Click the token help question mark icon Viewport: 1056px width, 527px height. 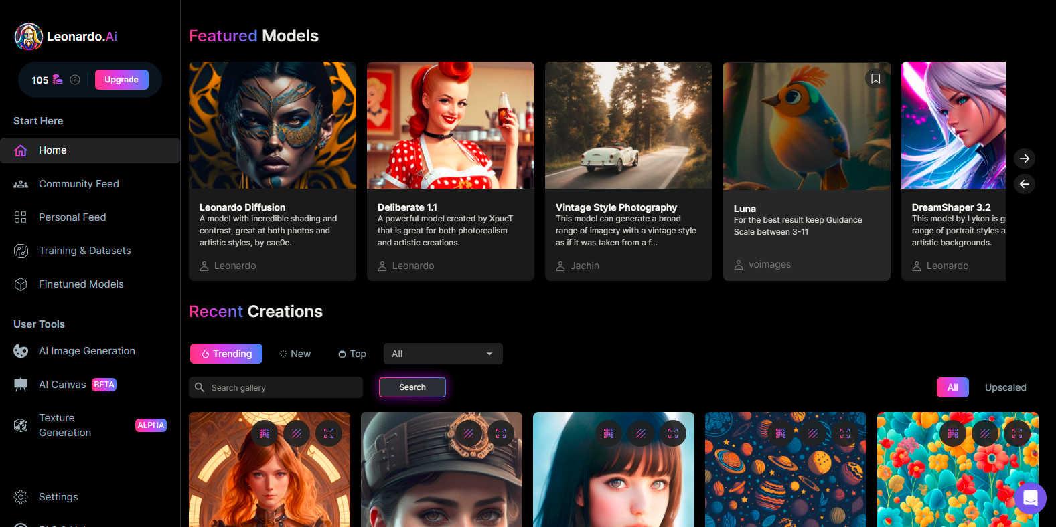75,80
